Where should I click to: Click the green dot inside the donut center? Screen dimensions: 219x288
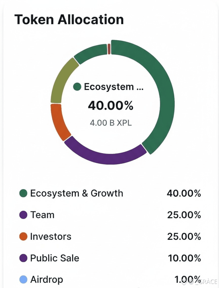(77, 87)
